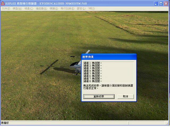Click the helicopter model on the grass
Image resolution: width=170 pixels, height=127 pixels.
click(75, 66)
